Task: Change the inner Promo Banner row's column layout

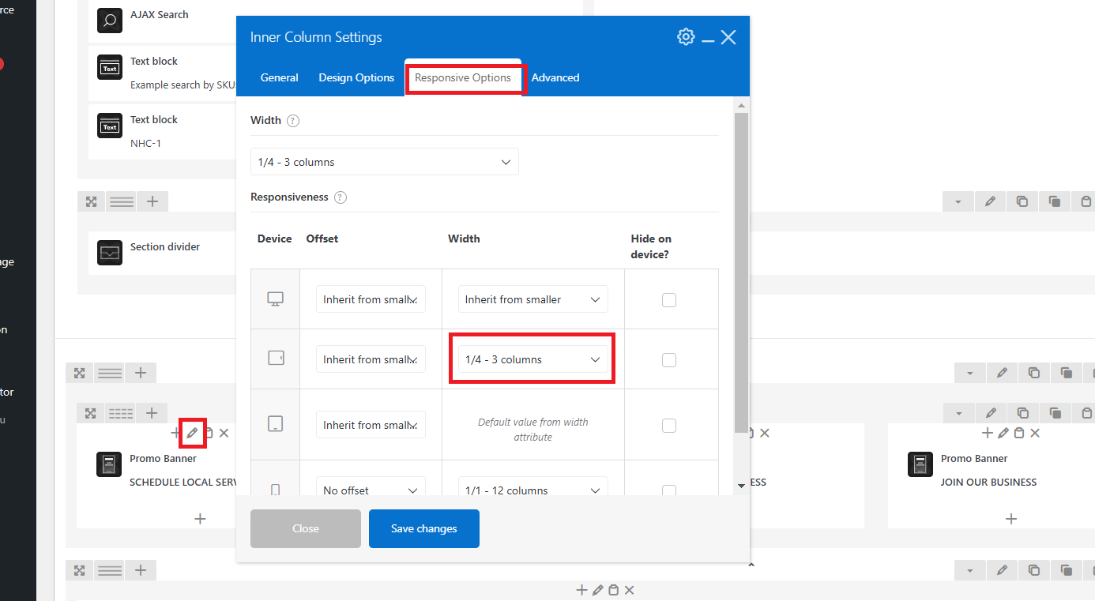Action: pyautogui.click(x=121, y=412)
